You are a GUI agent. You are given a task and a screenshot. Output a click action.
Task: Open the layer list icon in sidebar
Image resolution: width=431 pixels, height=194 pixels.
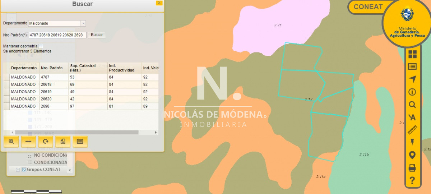pos(412,66)
